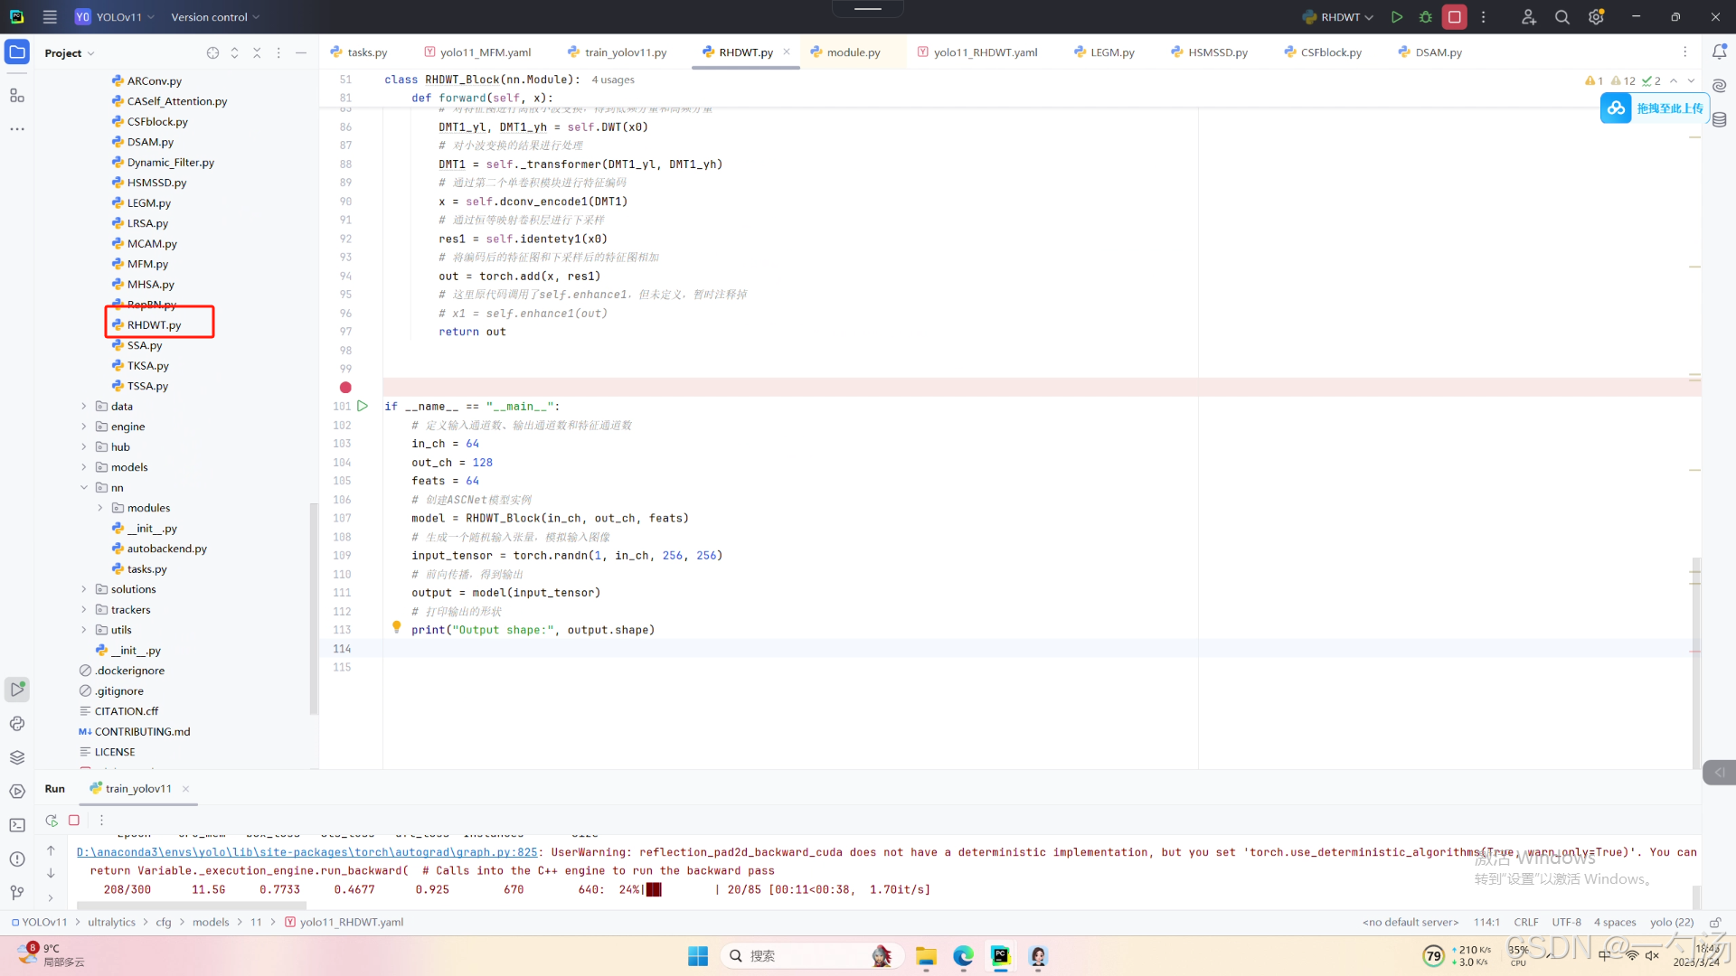The image size is (1736, 976).
Task: Open the Python Console tool window
Action: 17,724
